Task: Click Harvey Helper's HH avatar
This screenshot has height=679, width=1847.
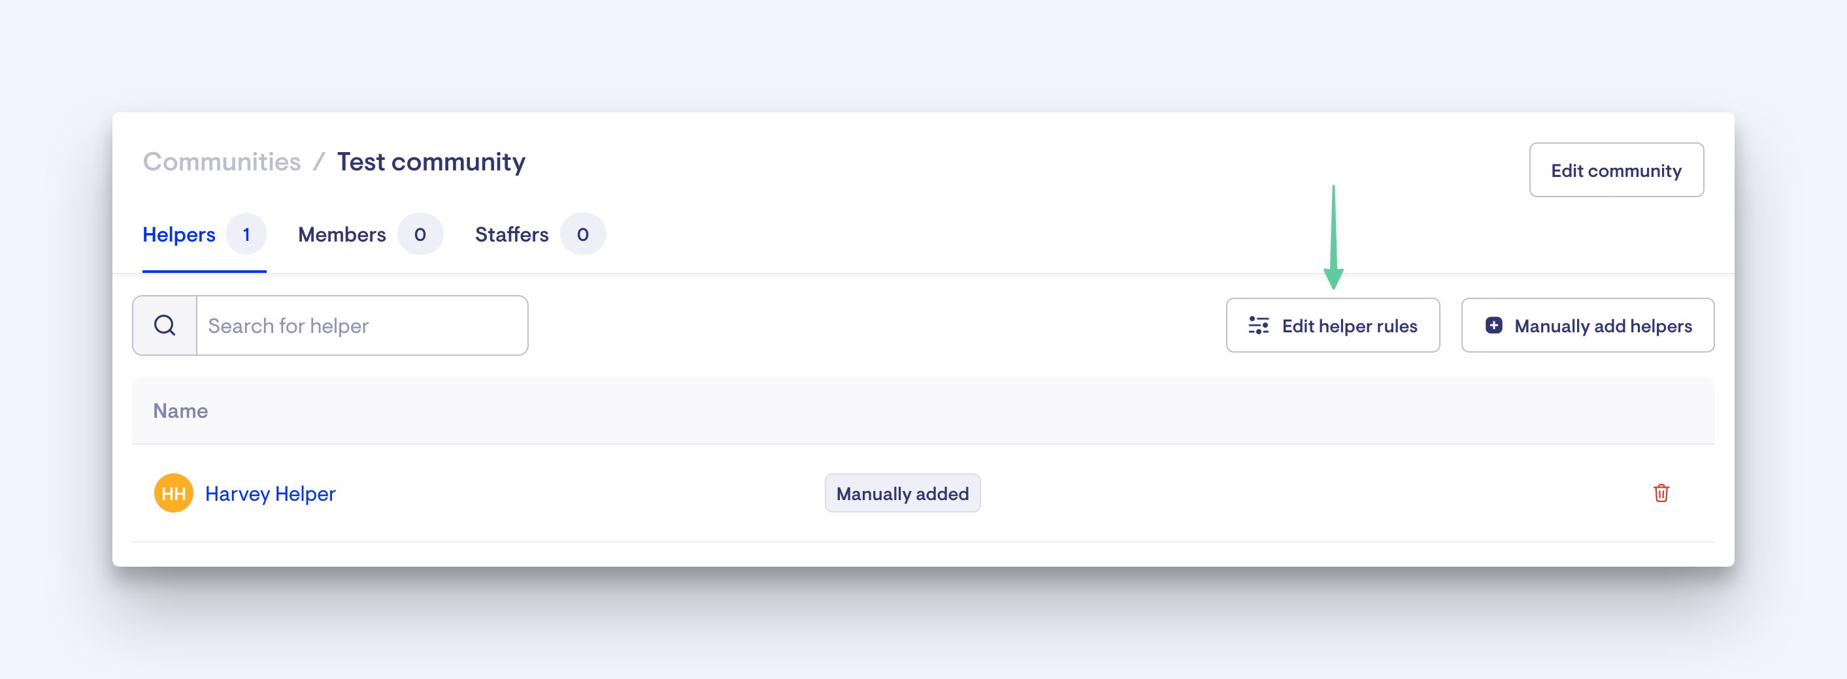Action: 173,494
